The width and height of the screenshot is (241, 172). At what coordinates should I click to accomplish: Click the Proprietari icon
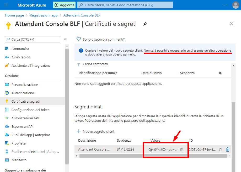[7, 143]
